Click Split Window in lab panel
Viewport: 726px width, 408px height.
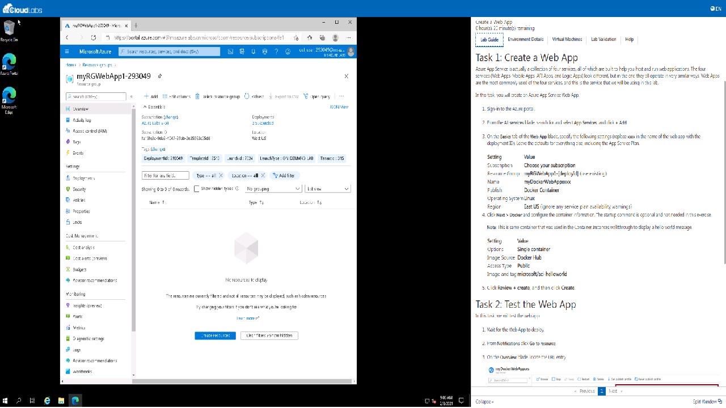pyautogui.click(x=707, y=402)
